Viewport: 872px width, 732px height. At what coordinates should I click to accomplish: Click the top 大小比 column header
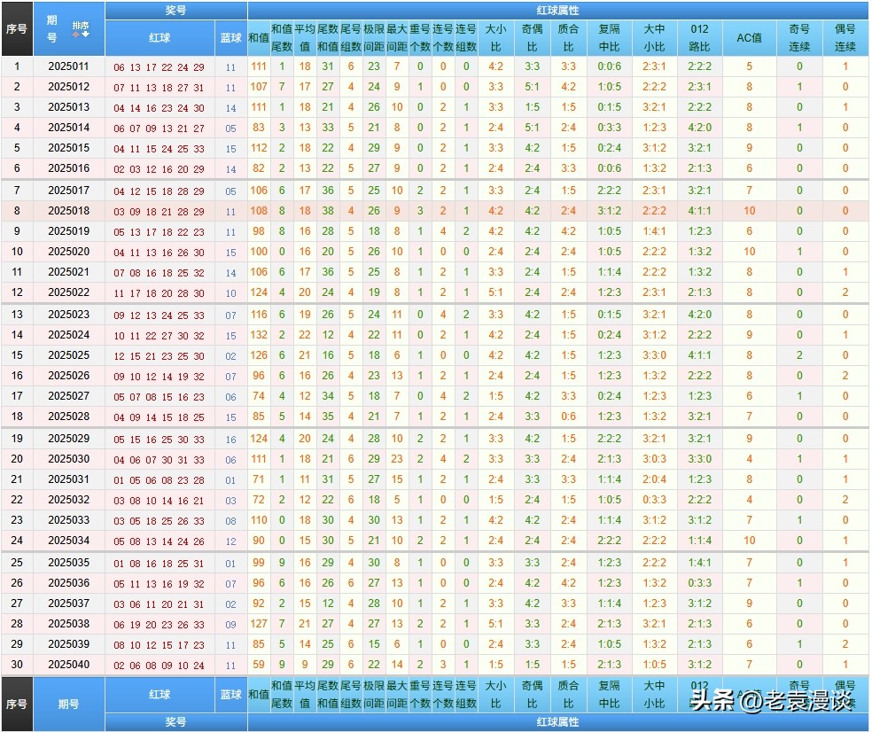click(495, 38)
